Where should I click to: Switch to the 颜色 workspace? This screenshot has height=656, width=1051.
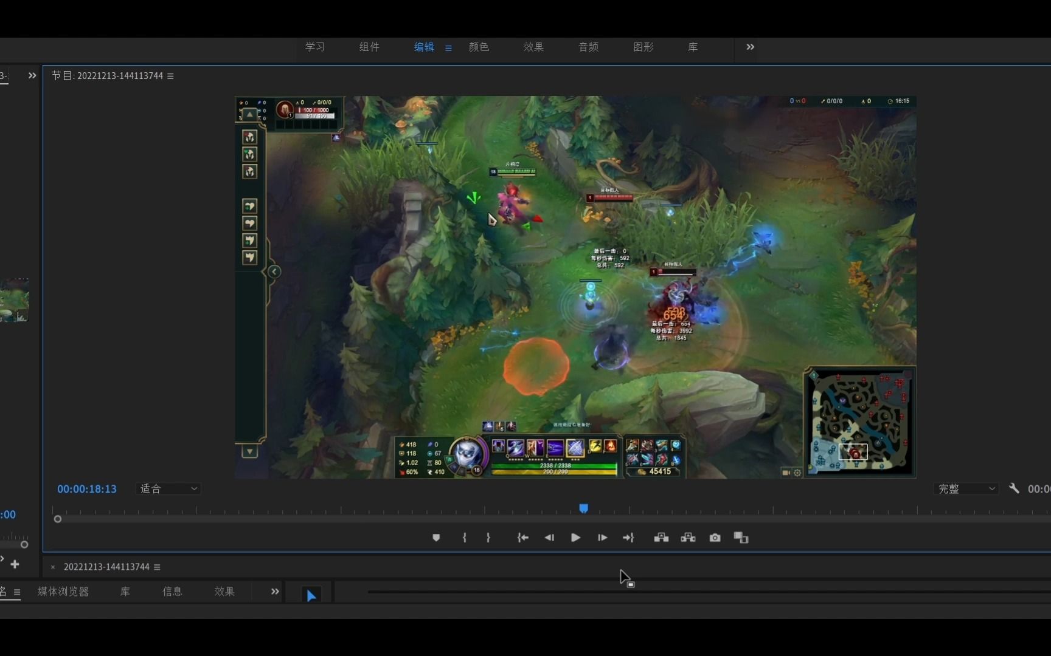479,47
